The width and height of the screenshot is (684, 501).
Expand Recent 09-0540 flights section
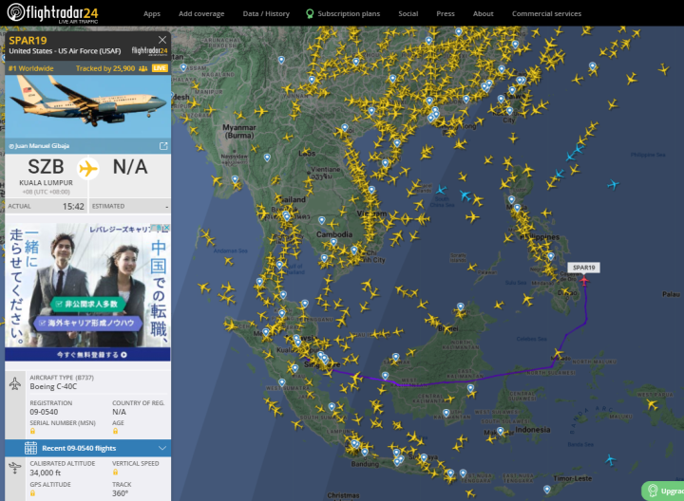point(87,448)
